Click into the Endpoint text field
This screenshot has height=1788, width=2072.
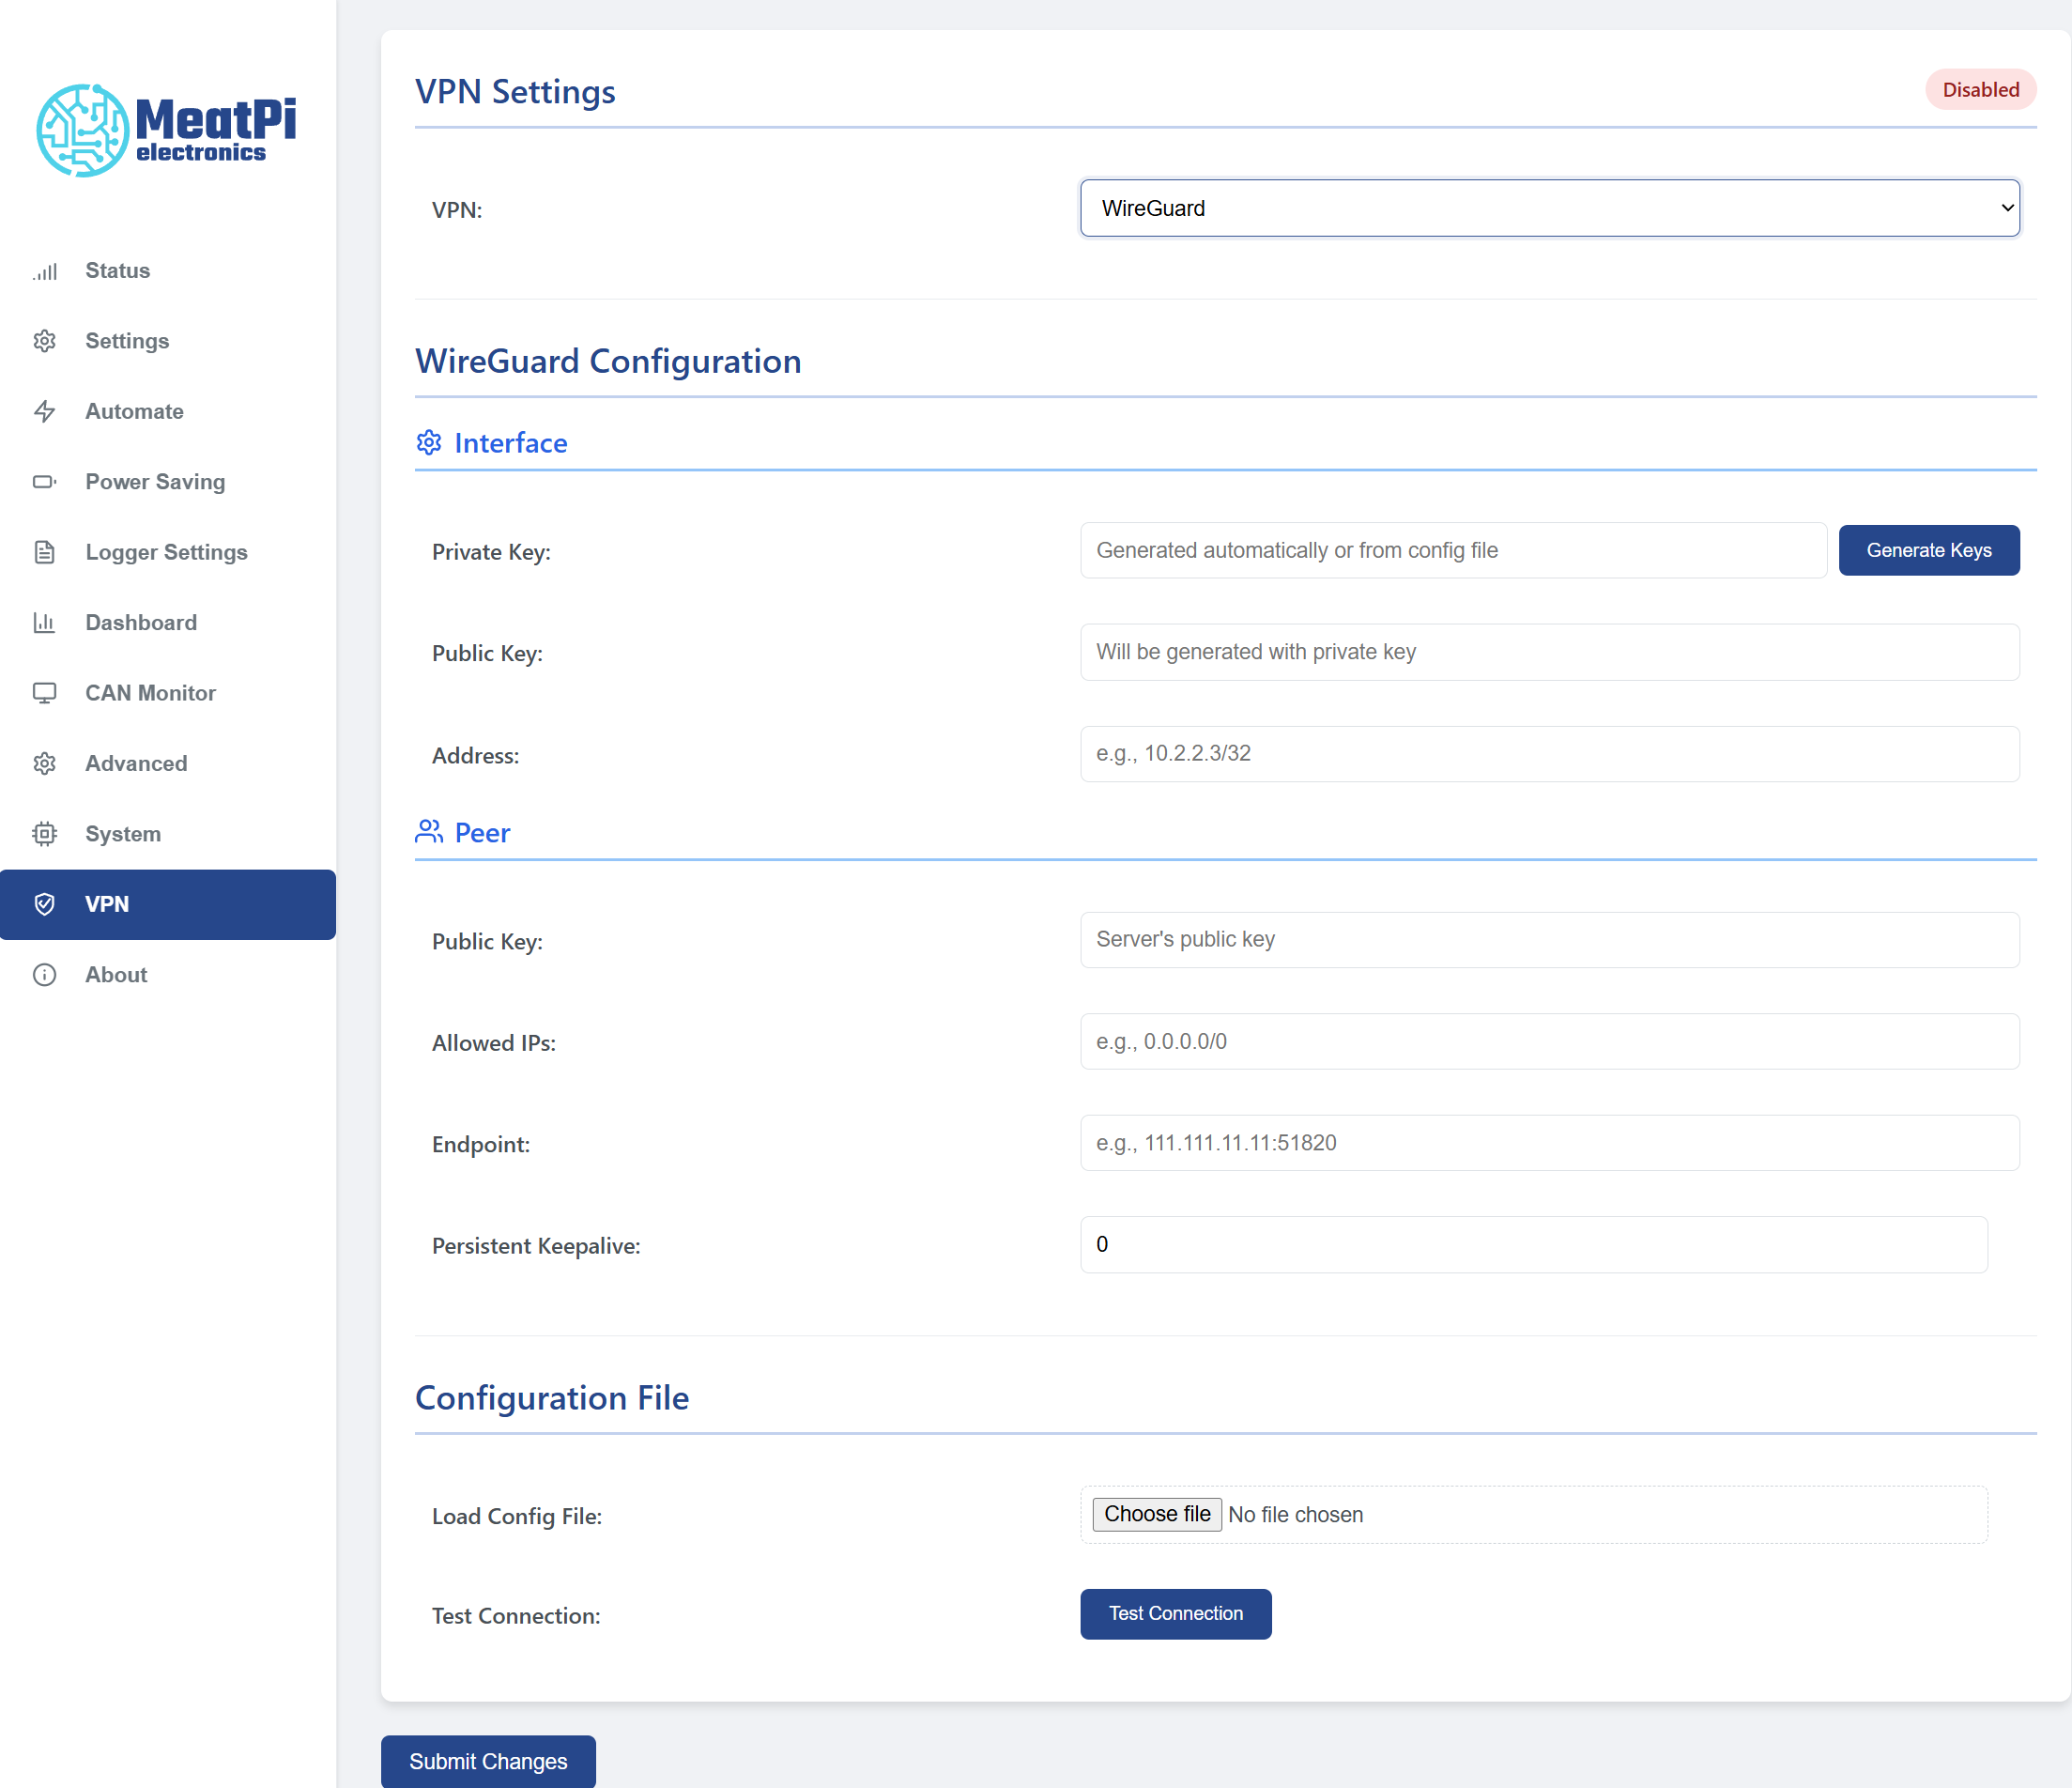(1549, 1143)
